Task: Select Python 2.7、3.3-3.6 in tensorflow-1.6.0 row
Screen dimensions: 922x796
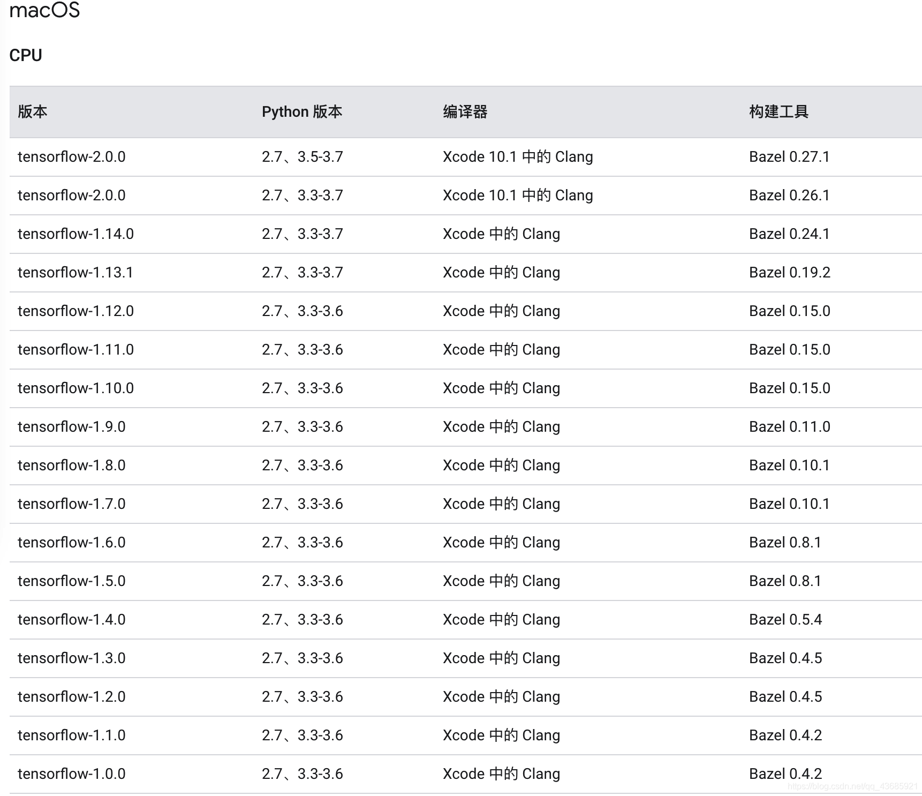Action: click(303, 543)
